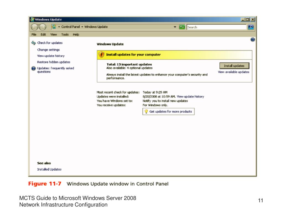Click Restore hidden updates link

tap(54, 62)
